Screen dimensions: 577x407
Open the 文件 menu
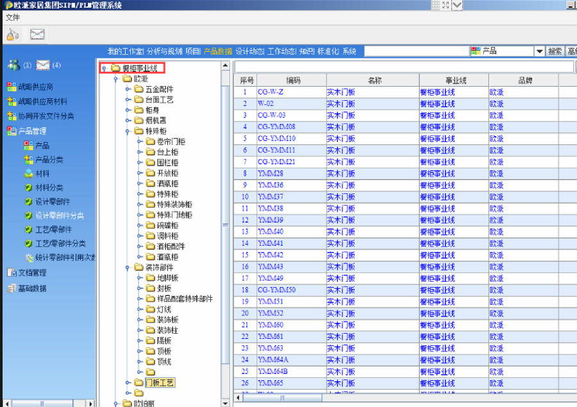pyautogui.click(x=13, y=17)
